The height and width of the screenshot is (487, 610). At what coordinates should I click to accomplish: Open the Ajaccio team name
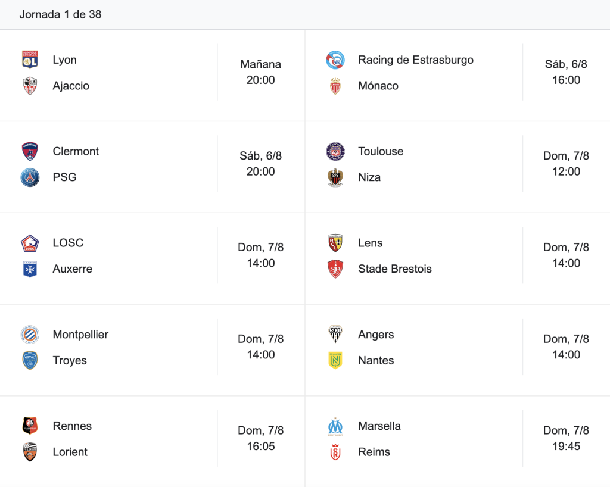(71, 86)
